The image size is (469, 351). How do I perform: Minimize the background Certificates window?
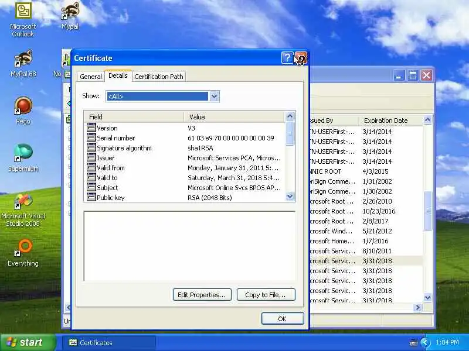(x=399, y=75)
